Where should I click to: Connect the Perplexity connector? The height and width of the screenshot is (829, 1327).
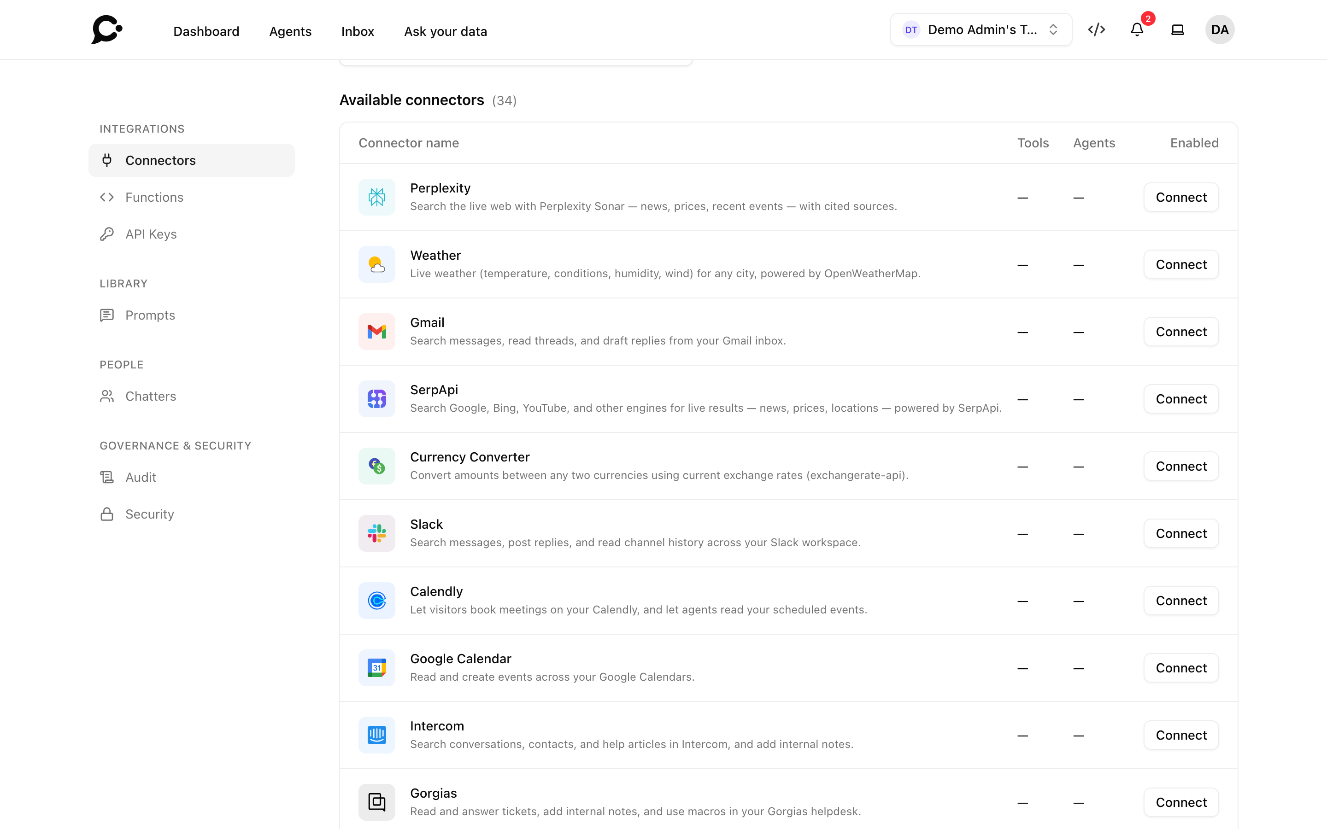pos(1181,197)
